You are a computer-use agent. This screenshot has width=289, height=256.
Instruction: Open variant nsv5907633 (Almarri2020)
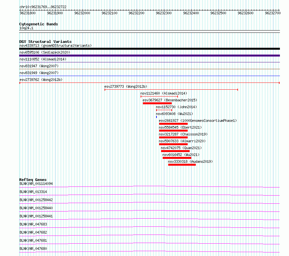(182, 141)
